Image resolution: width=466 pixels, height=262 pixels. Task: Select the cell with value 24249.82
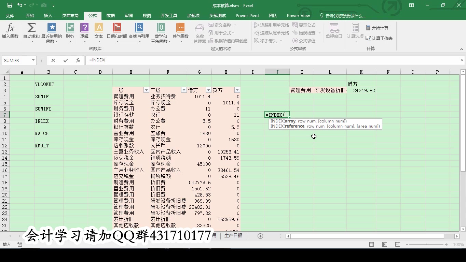tap(361, 90)
